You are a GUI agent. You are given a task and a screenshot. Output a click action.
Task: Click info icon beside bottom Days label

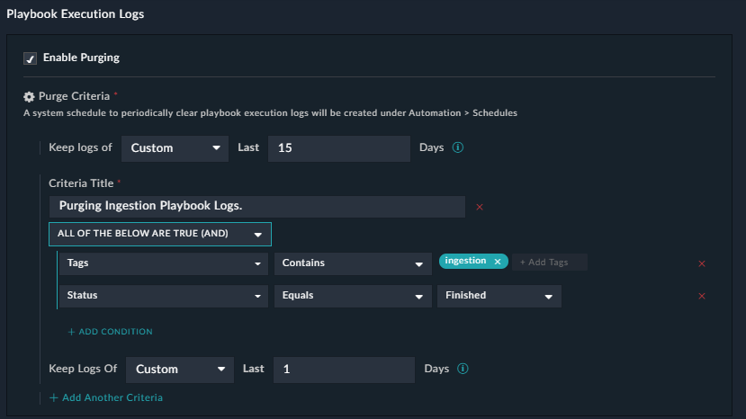[463, 369]
